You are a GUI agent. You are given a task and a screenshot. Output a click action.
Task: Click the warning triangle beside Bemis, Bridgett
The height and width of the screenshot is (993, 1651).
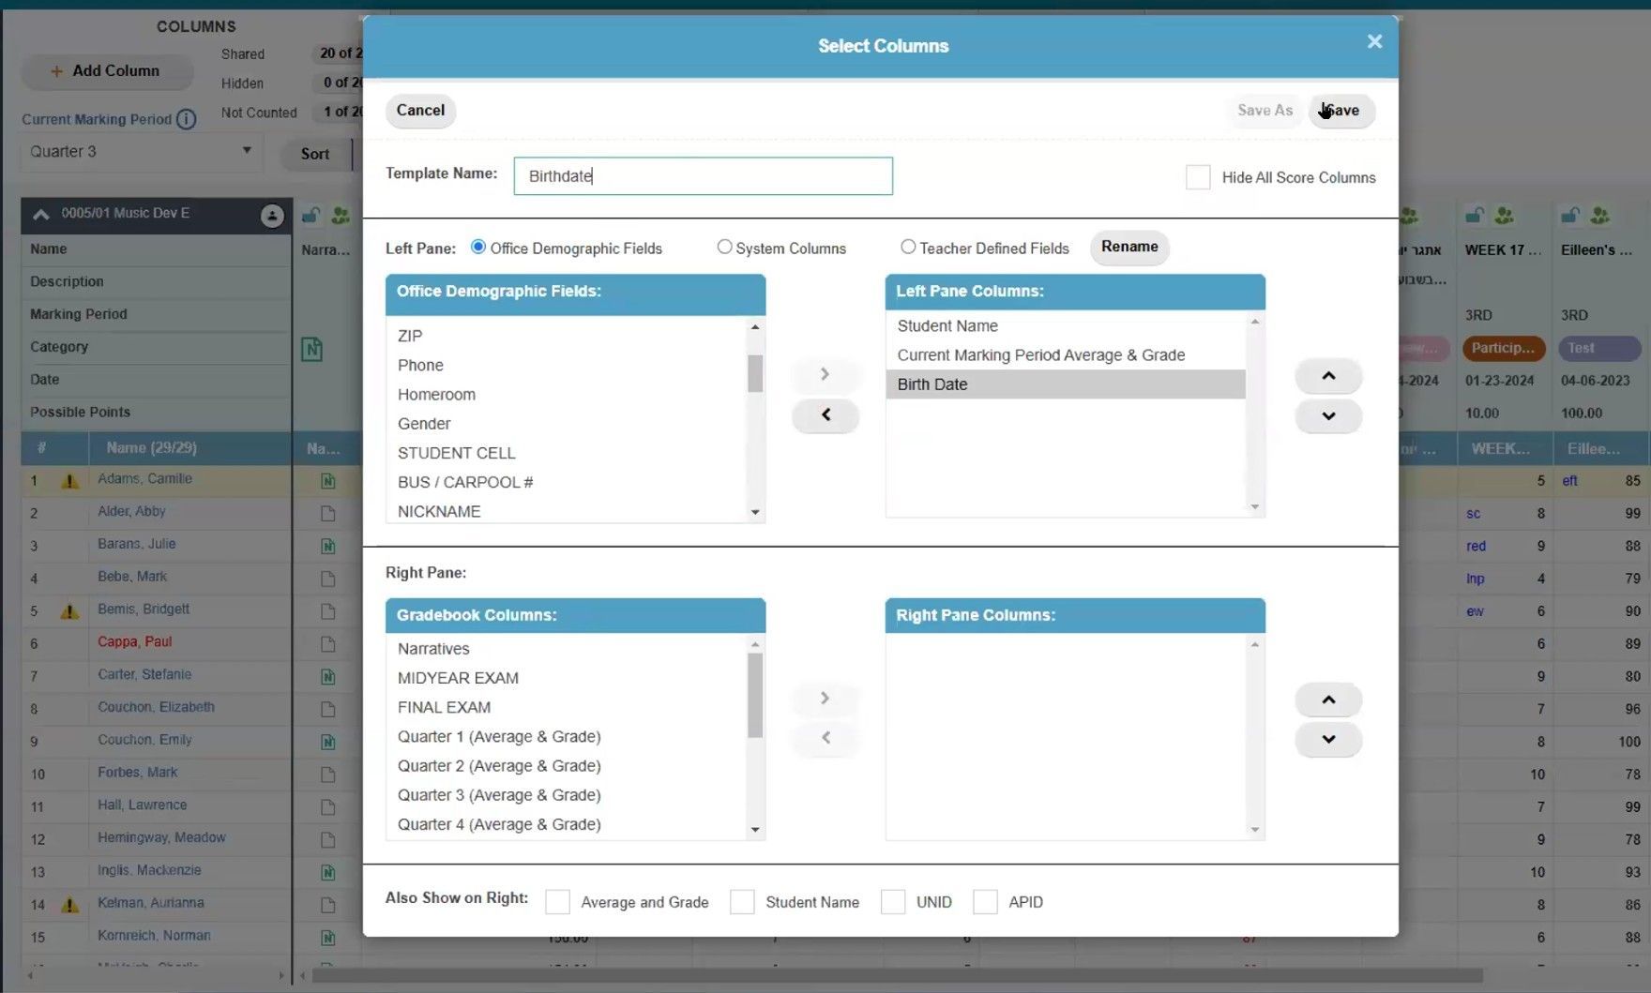point(68,610)
